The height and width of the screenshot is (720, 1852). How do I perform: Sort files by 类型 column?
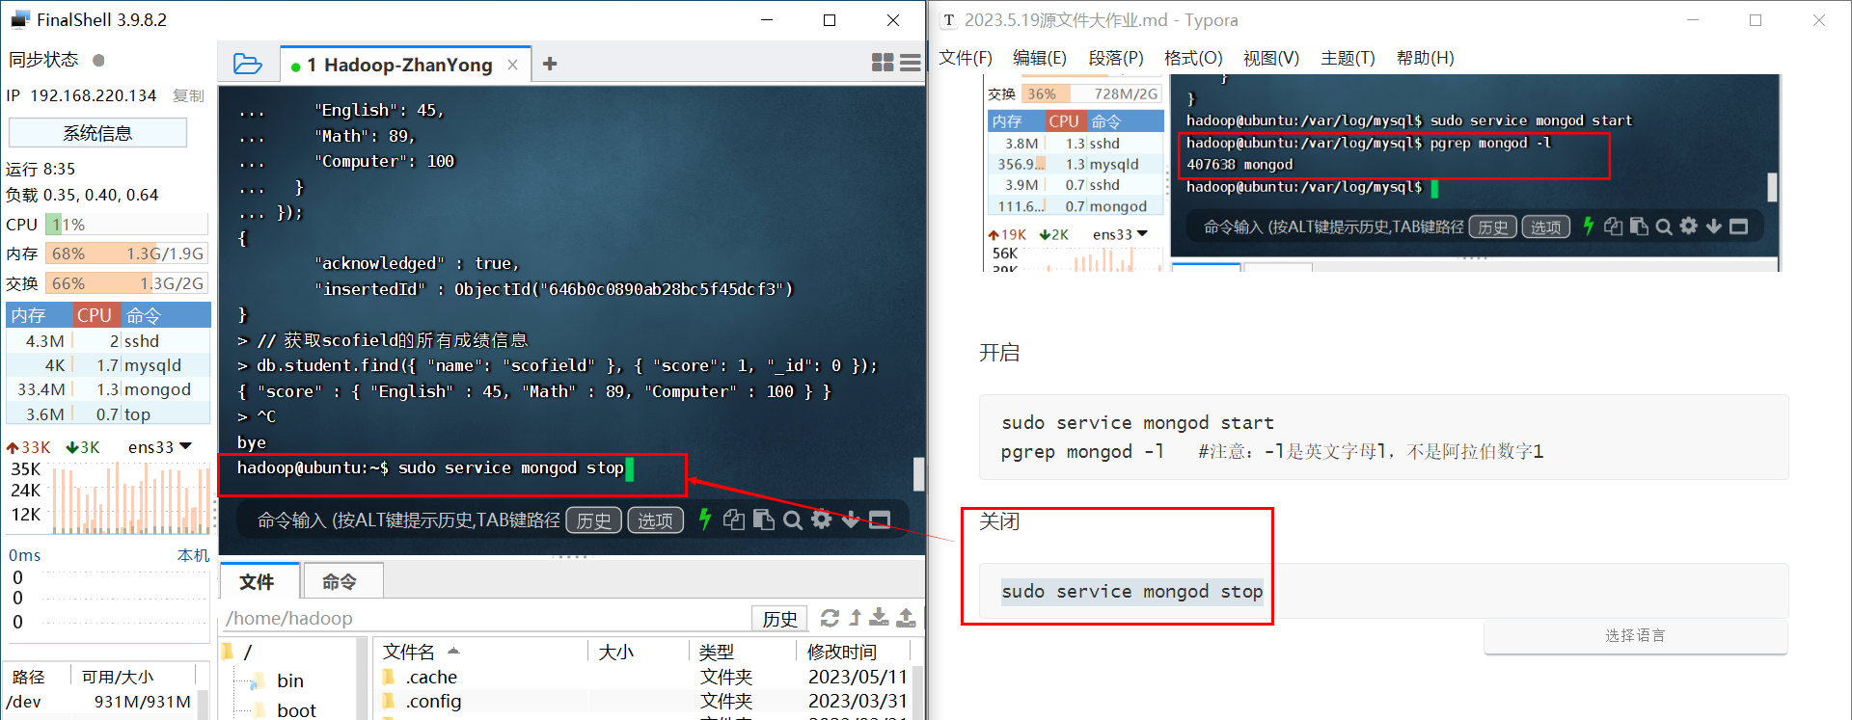point(741,652)
